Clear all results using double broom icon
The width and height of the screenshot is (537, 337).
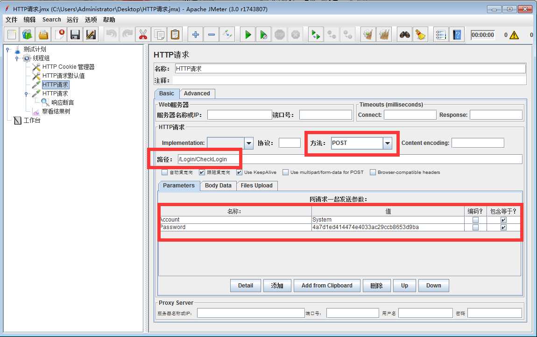tap(384, 35)
